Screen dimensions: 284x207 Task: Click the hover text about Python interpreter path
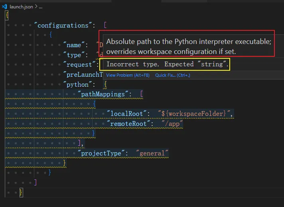point(189,46)
